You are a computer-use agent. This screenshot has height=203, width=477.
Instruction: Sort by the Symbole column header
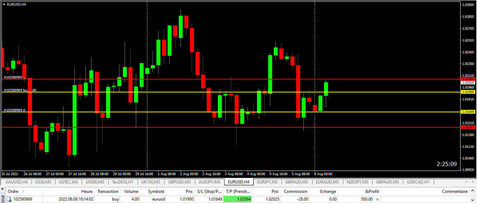click(x=154, y=191)
